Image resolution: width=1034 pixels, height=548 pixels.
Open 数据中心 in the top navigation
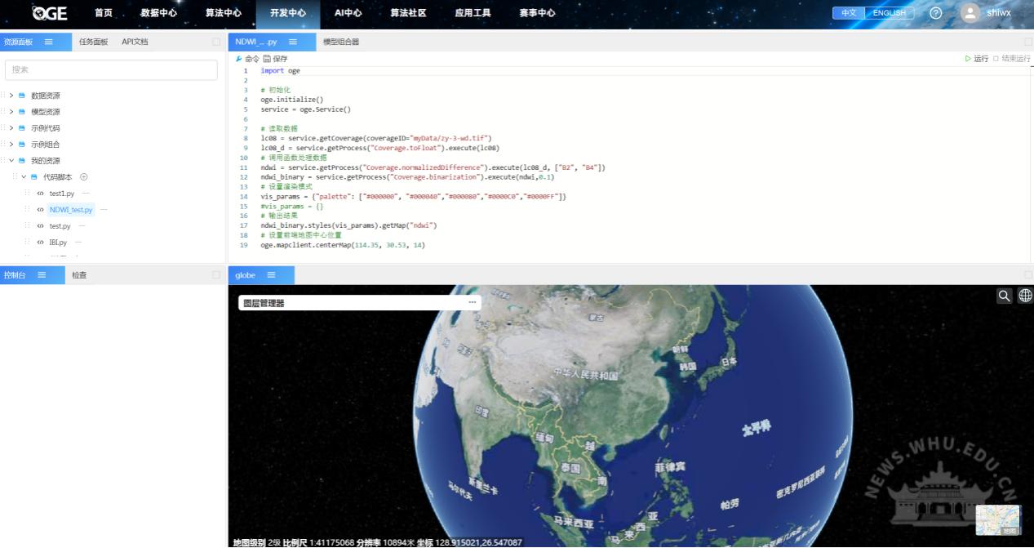[158, 13]
